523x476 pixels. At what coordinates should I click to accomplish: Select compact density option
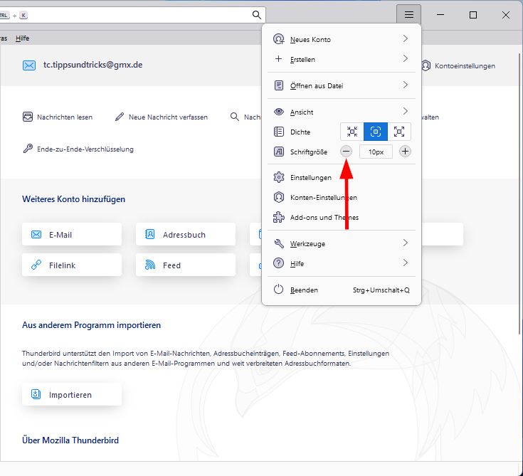pos(352,132)
